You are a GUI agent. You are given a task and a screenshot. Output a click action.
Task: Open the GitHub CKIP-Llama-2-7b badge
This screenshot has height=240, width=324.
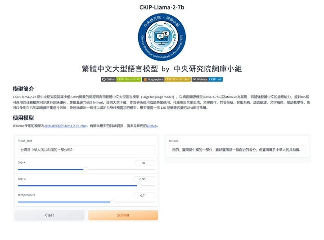tap(121, 79)
